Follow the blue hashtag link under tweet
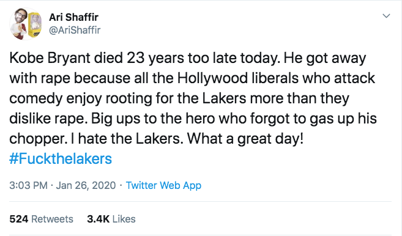 pos(61,158)
